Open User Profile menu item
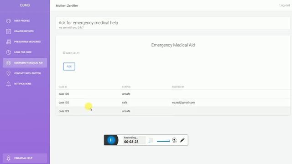This screenshot has height=164, width=292. click(22, 21)
